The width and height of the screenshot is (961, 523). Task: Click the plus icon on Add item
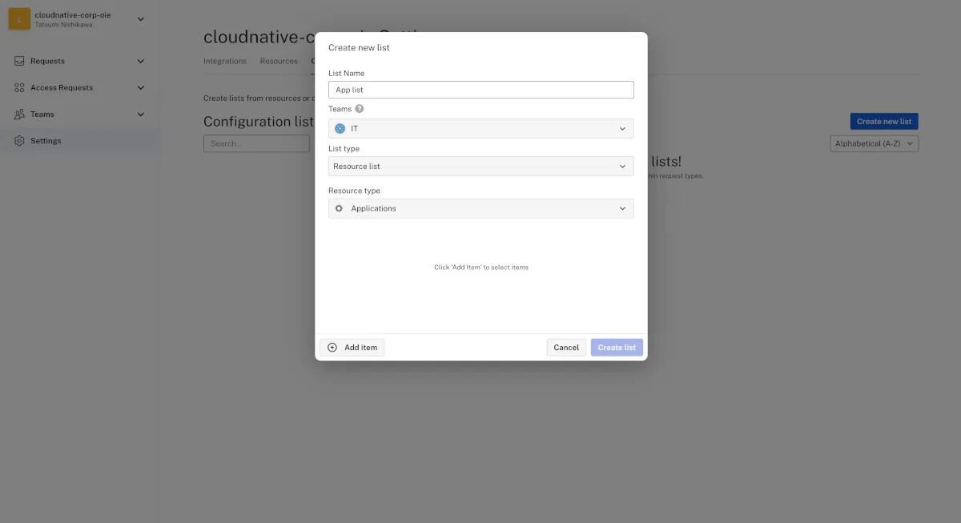coord(332,348)
